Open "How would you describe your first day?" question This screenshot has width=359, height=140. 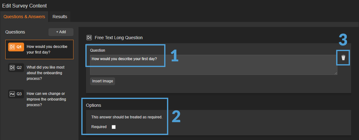point(48,49)
